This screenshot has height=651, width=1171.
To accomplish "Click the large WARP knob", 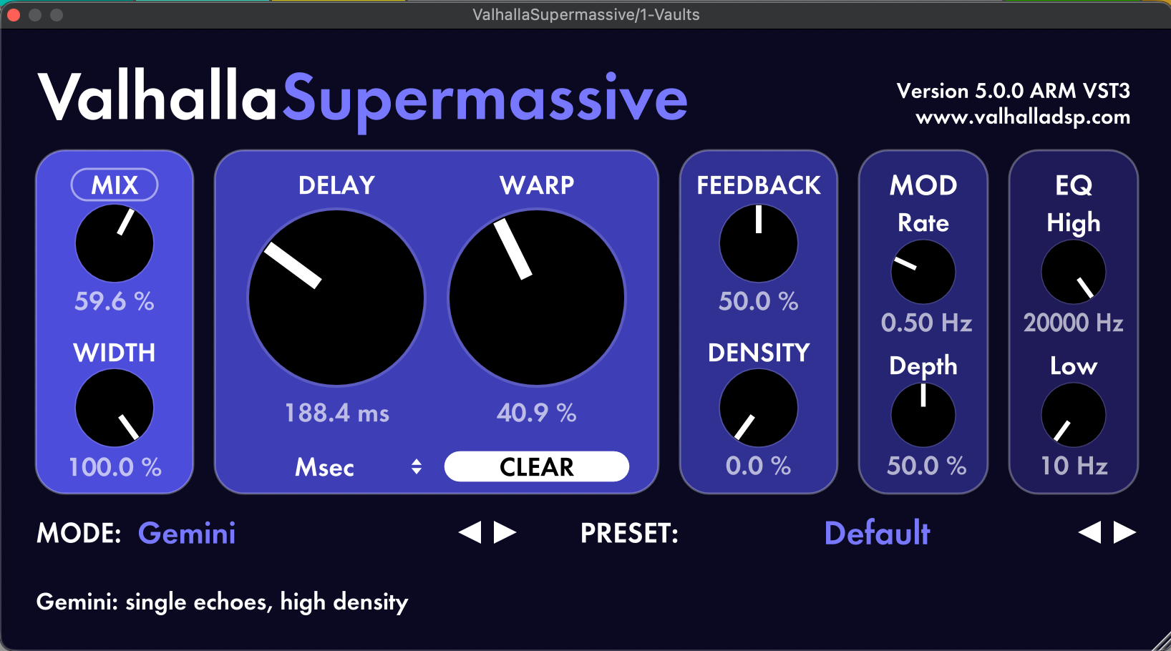I will [x=537, y=298].
